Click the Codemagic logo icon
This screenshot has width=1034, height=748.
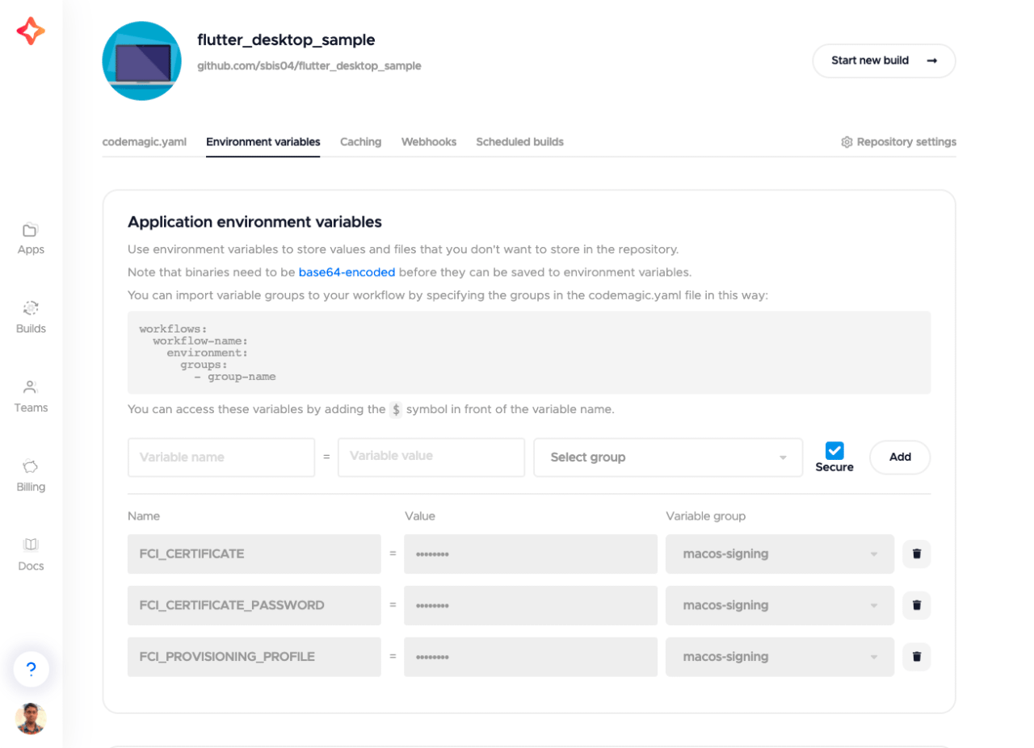click(31, 31)
